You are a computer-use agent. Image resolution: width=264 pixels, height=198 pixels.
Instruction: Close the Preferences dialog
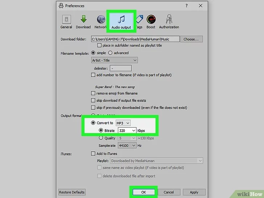(x=201, y=6)
